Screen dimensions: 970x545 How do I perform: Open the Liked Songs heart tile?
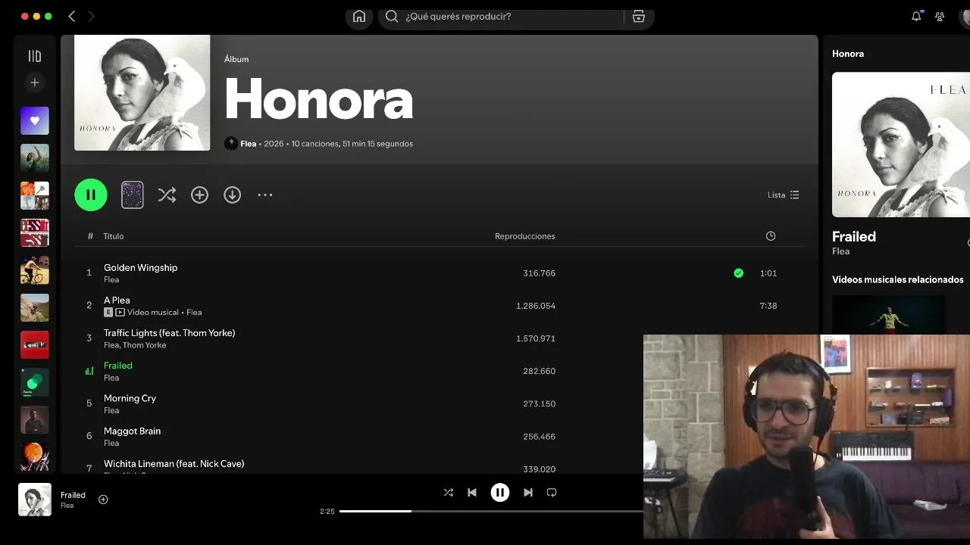point(35,120)
